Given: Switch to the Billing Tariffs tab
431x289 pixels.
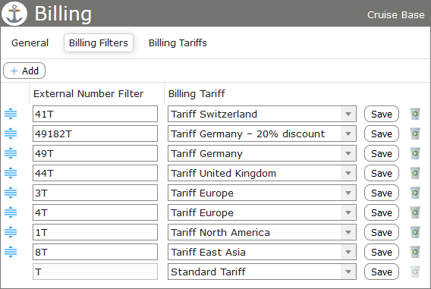Looking at the screenshot, I should (178, 42).
